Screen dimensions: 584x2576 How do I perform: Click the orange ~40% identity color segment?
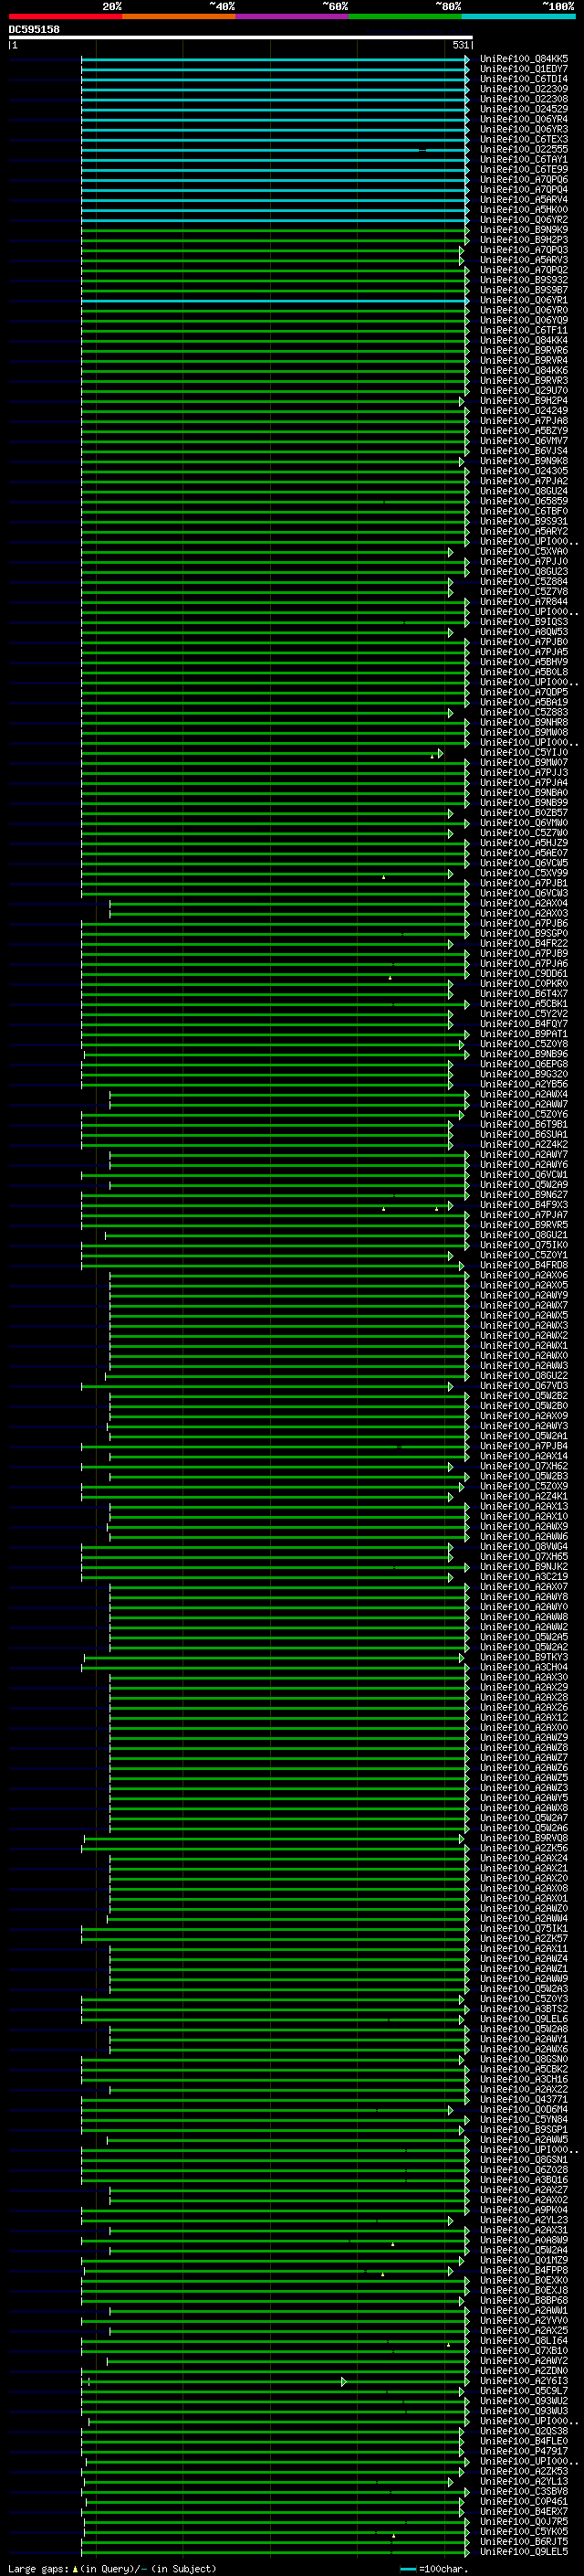[x=179, y=17]
